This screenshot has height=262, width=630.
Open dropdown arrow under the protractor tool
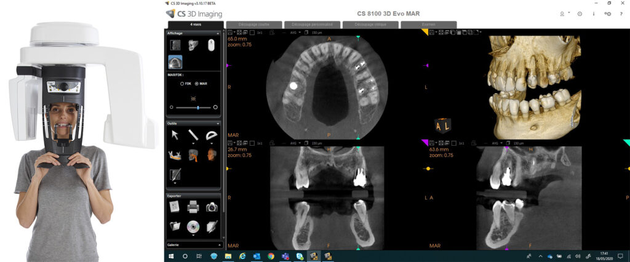(x=212, y=143)
